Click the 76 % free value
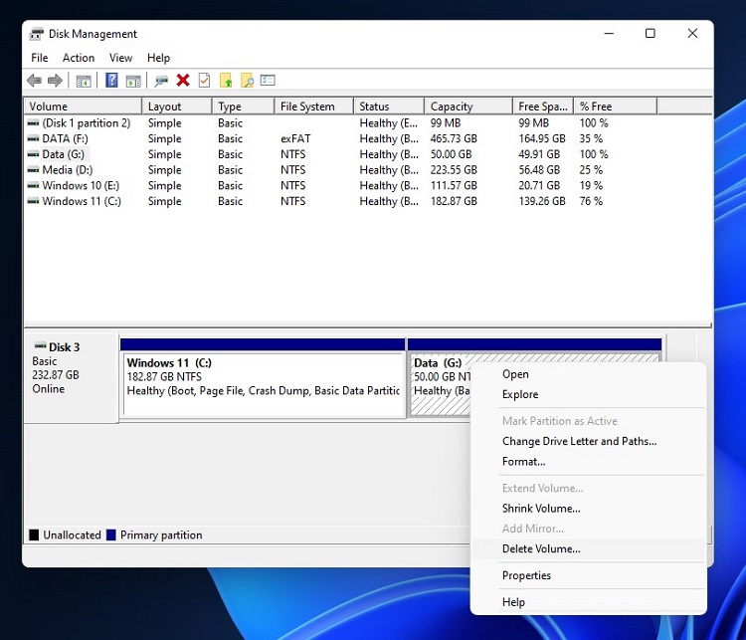746x640 pixels. 591,201
